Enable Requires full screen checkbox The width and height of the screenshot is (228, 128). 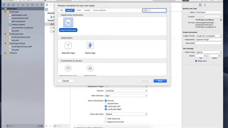point(106,122)
